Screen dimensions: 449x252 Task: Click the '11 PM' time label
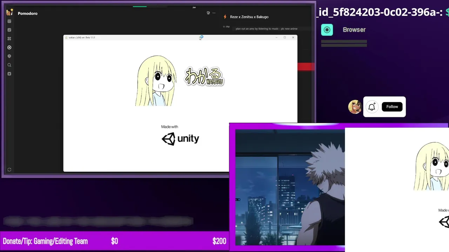click(226, 27)
